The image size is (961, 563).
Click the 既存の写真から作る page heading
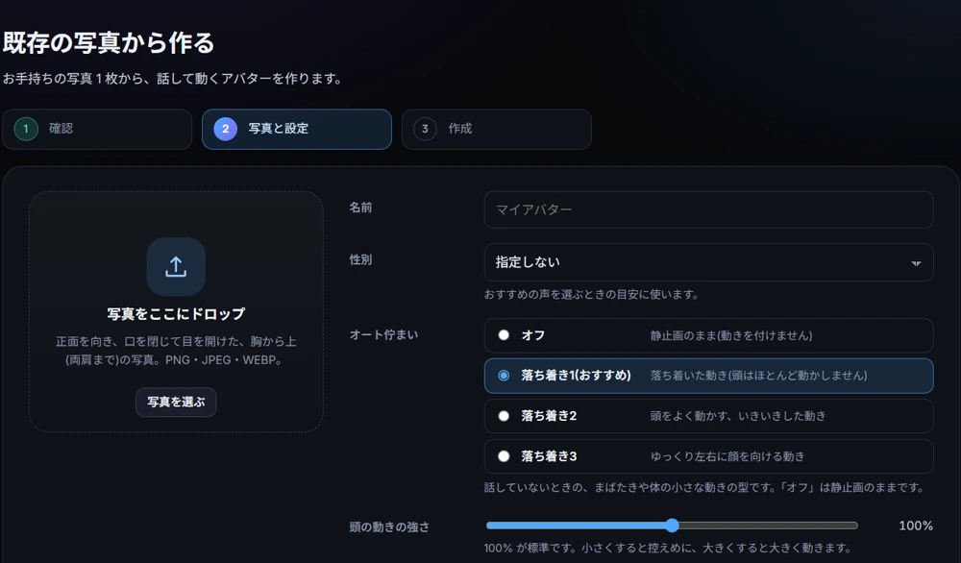109,43
